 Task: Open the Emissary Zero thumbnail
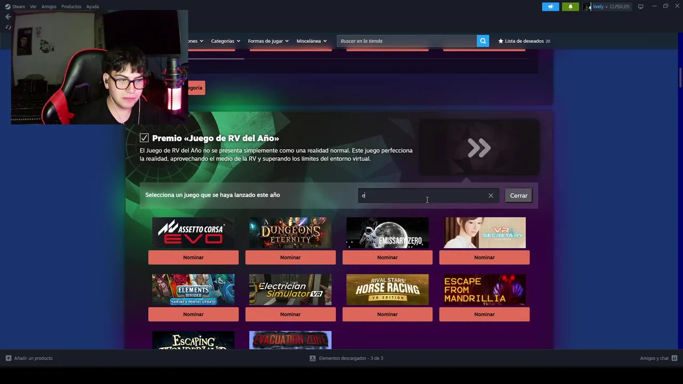pyautogui.click(x=387, y=233)
